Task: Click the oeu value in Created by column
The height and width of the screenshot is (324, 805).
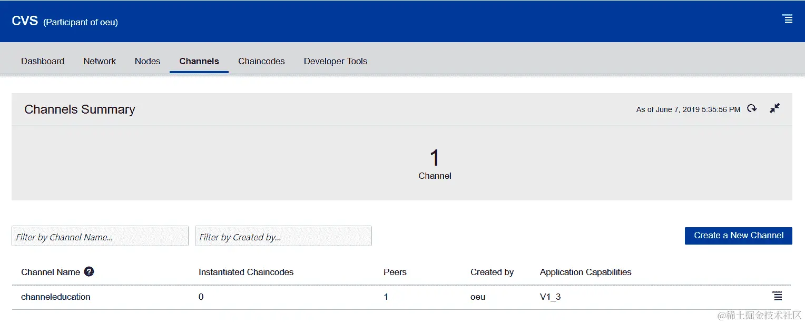Action: coord(478,297)
